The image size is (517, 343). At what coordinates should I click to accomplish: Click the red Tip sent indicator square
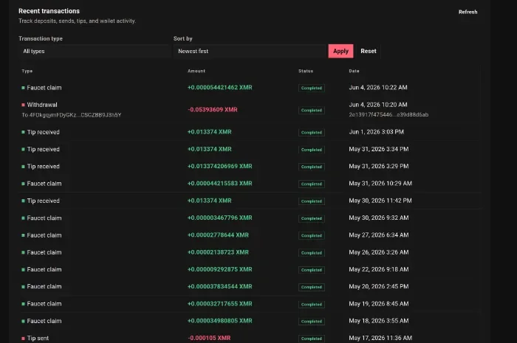(23, 339)
